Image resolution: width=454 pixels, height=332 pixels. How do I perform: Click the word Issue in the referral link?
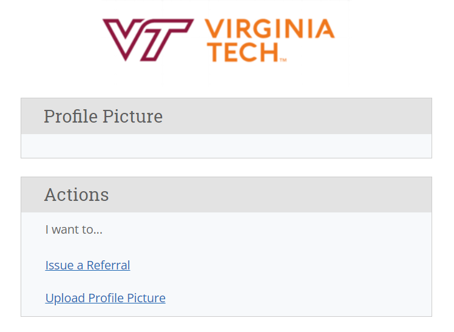tap(59, 265)
